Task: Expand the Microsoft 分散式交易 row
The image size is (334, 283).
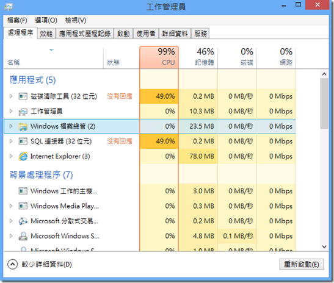Action: [x=11, y=221]
